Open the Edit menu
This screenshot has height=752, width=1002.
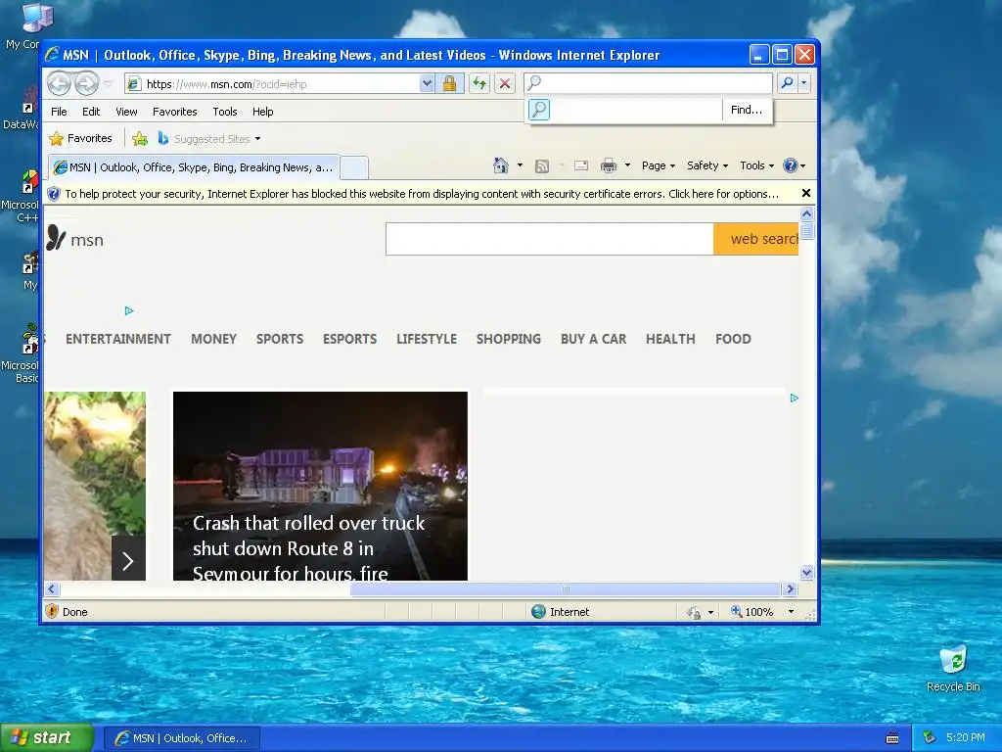(x=91, y=112)
